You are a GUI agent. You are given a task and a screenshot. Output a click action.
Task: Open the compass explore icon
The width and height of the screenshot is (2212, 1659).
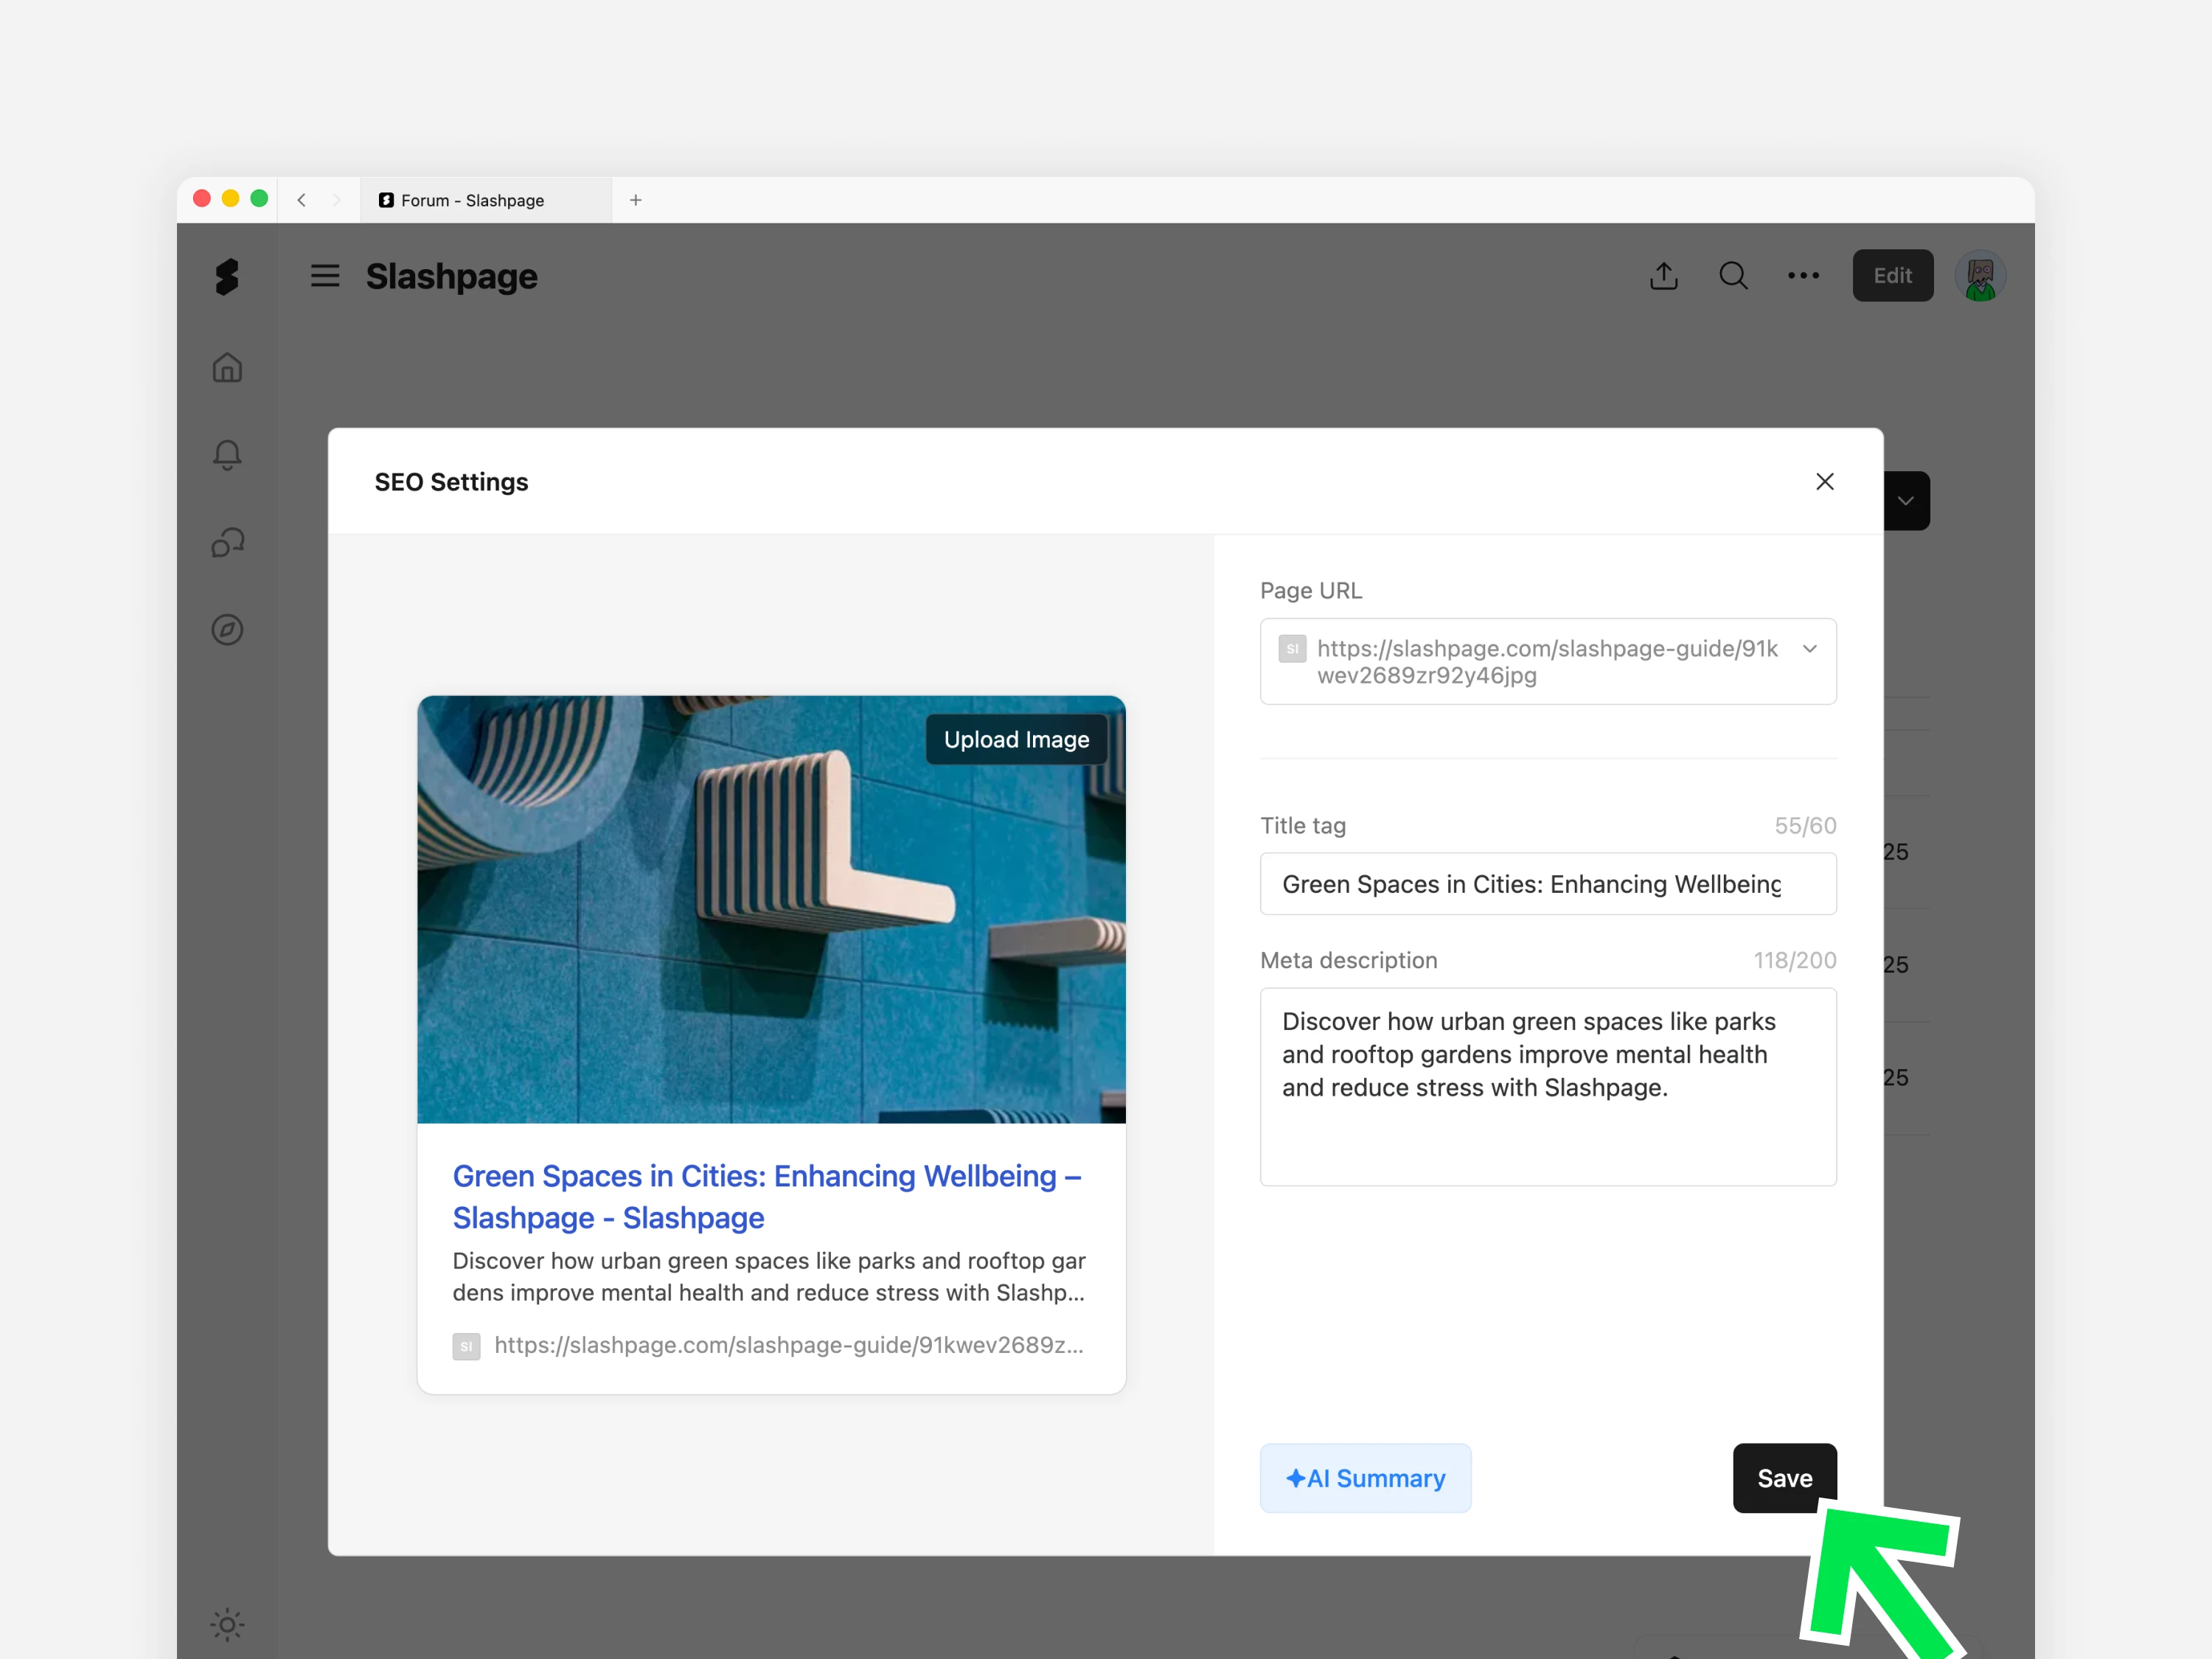coord(227,630)
